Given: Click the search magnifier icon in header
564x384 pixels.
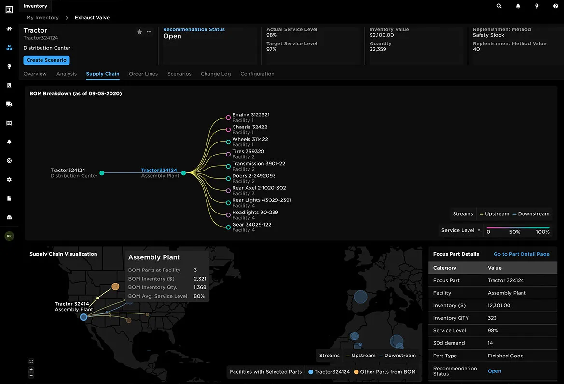Looking at the screenshot, I should click(x=499, y=6).
